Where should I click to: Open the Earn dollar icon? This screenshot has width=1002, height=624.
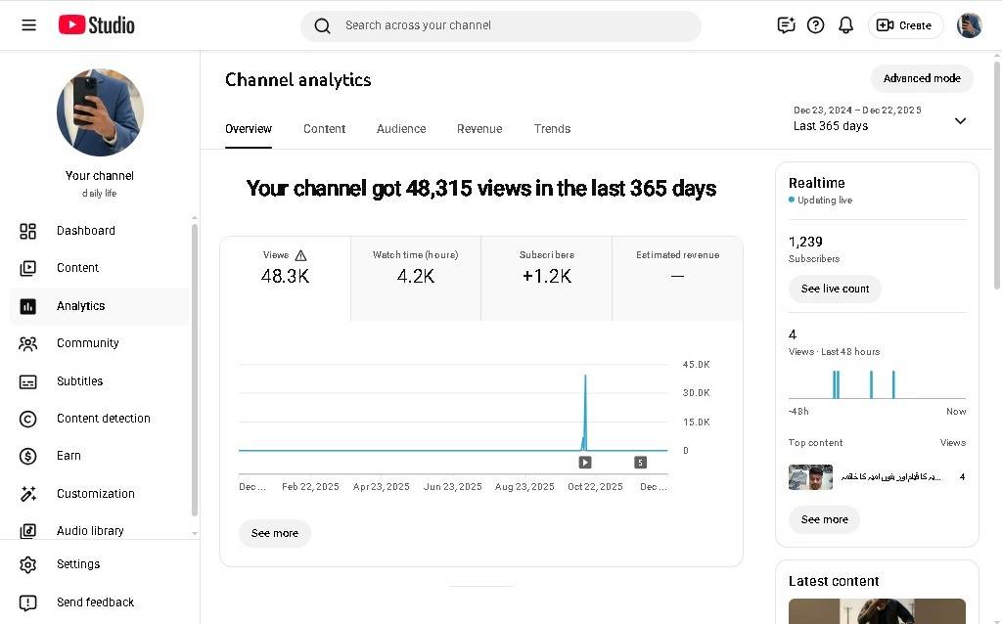click(28, 456)
